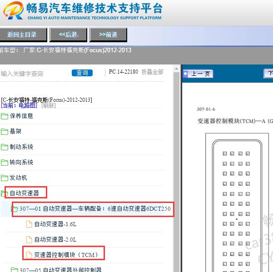Screen dimensions: 273x272
Task: Click 折叠全部 to collapse all
Action: click(152, 72)
